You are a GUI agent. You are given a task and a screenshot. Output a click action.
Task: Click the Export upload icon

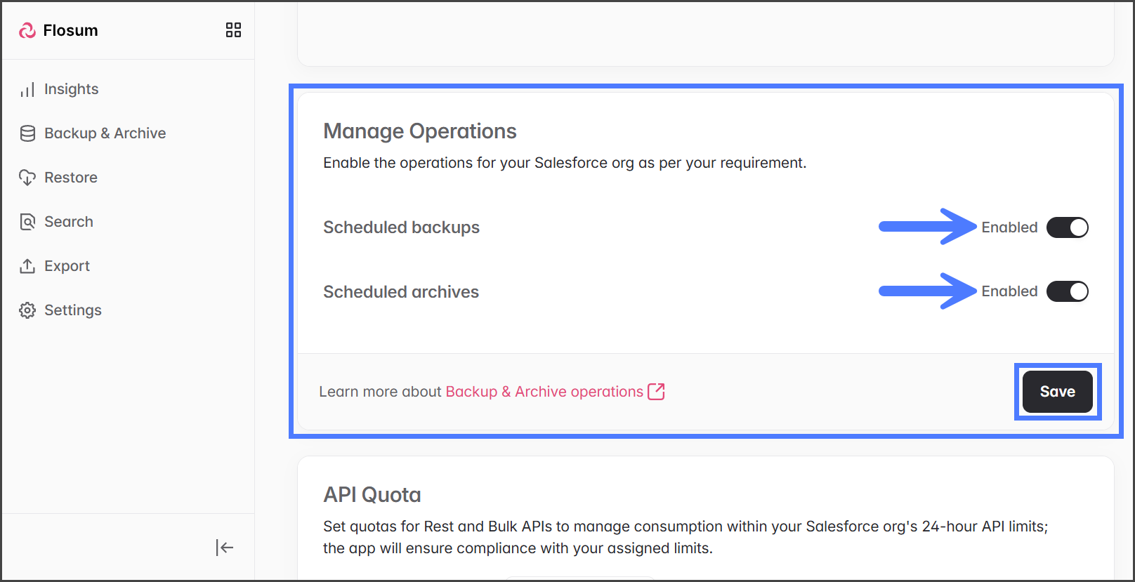27,266
